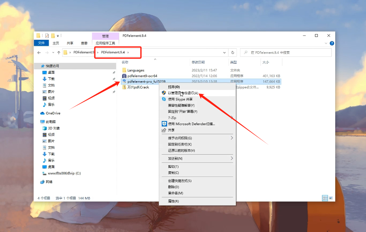Click the PDFelement.9 parent breadcrumb
Viewport: 366px width, 232px height.
[x=84, y=52]
